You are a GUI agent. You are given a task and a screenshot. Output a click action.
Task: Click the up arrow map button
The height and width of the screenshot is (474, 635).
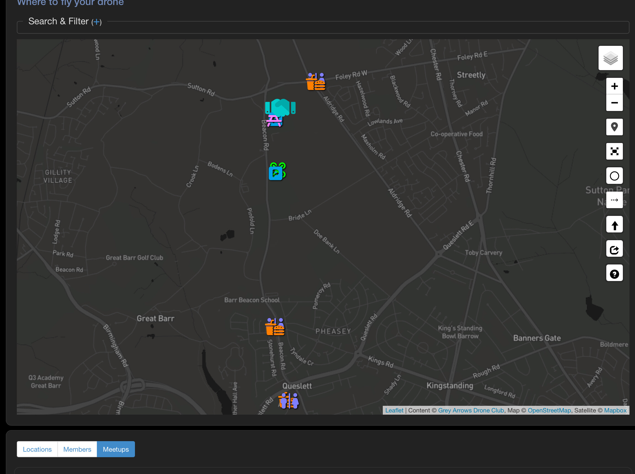614,225
